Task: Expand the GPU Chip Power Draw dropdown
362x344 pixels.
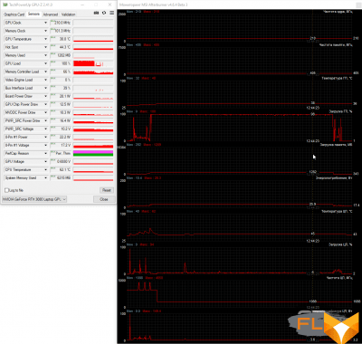Action: 45,104
